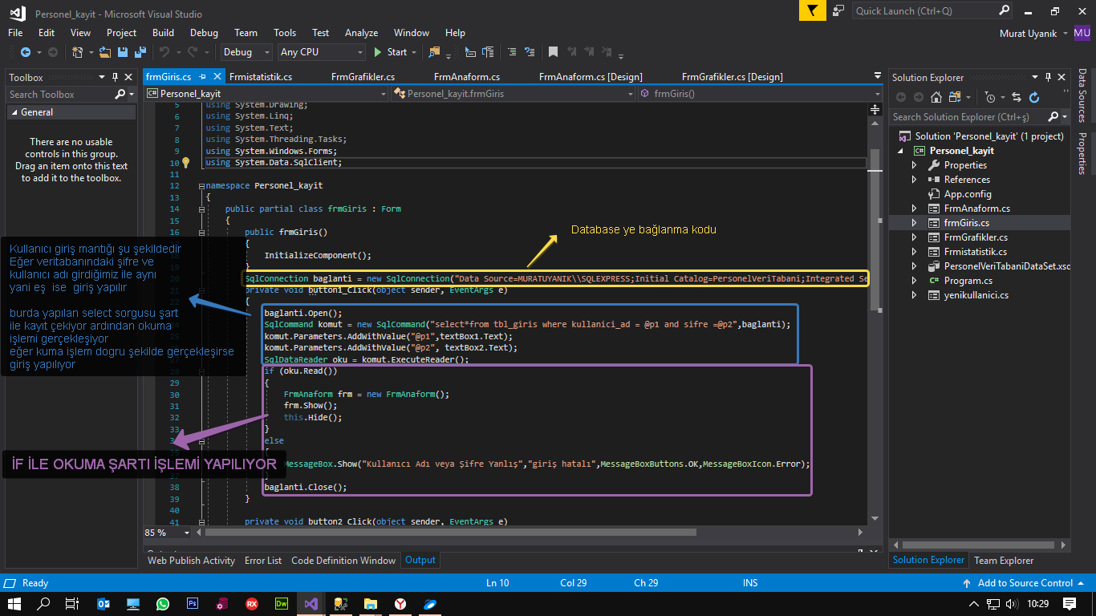Image resolution: width=1096 pixels, height=616 pixels.
Task: Click the notifications flag icon in title bar
Action: 813,10
